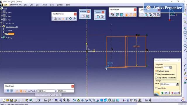Expand the Point.3 tree node
Screen dimensions: 187x105
click(x=4, y=30)
